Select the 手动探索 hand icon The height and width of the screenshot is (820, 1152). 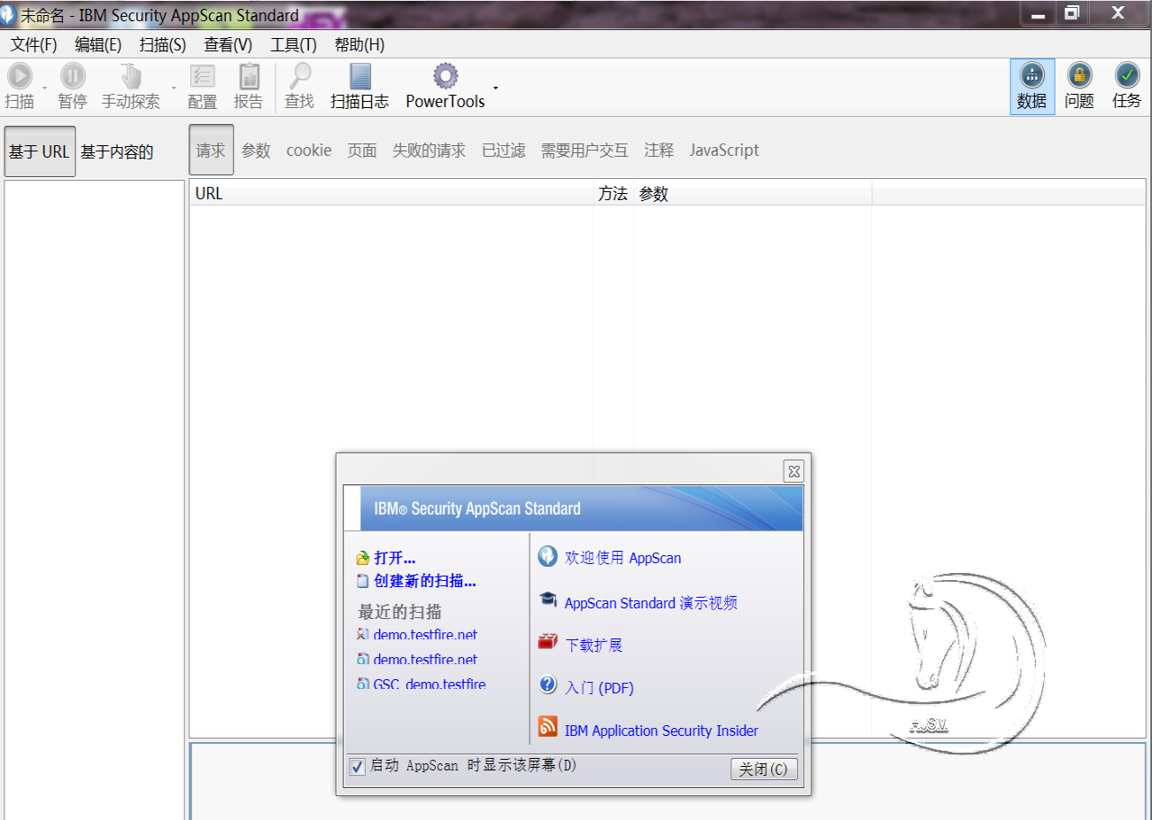(131, 76)
